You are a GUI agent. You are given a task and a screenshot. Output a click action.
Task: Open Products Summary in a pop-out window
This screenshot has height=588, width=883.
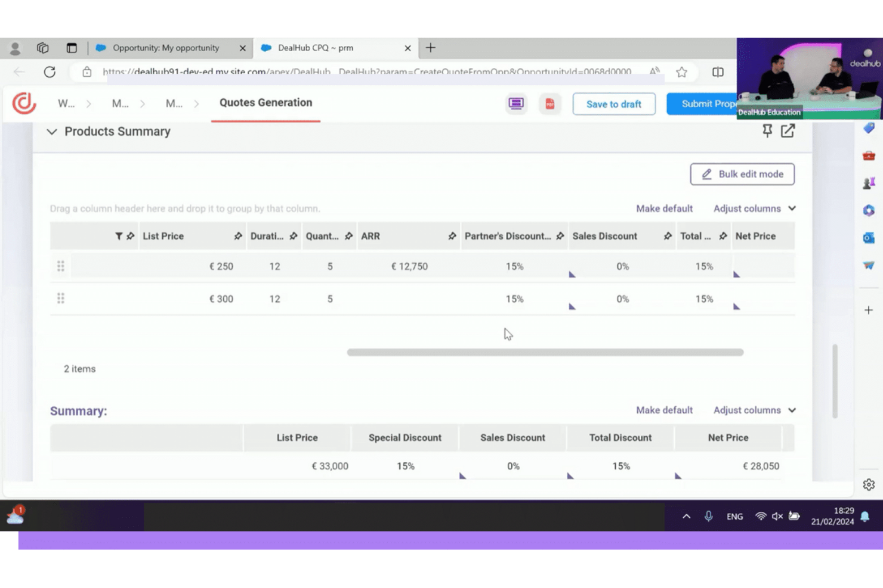click(788, 130)
